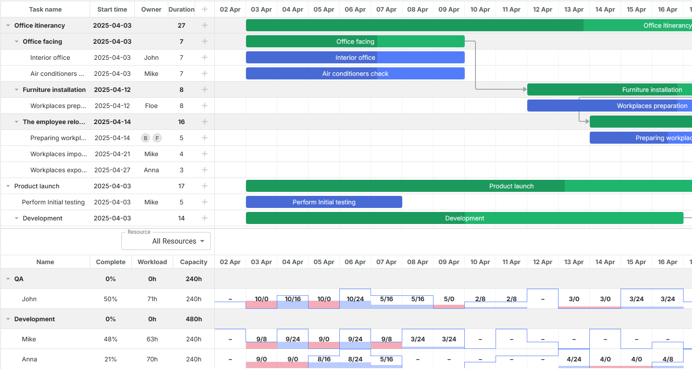The height and width of the screenshot is (369, 692).
Task: Click plus icon beside Perform Initial testing
Action: (204, 202)
